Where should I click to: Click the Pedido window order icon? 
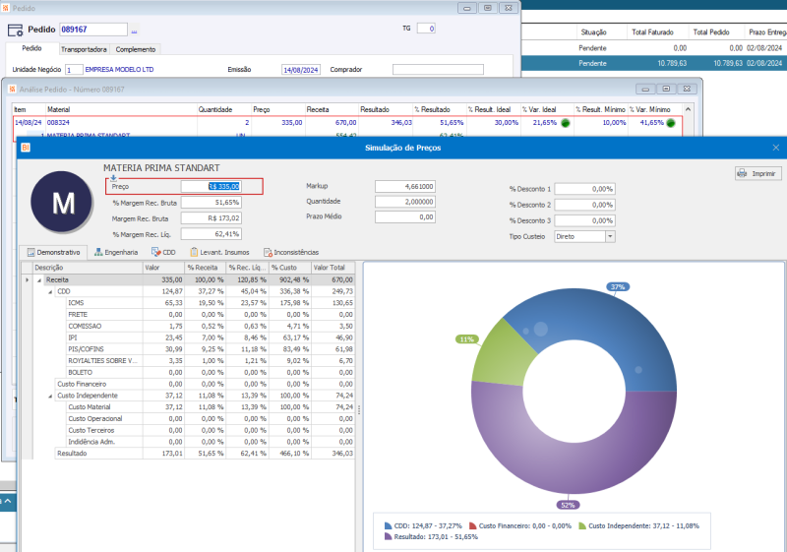[16, 31]
